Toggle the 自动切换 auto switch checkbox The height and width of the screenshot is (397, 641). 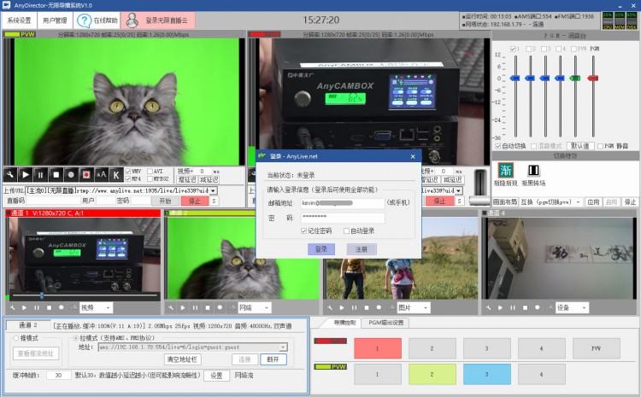(x=498, y=146)
